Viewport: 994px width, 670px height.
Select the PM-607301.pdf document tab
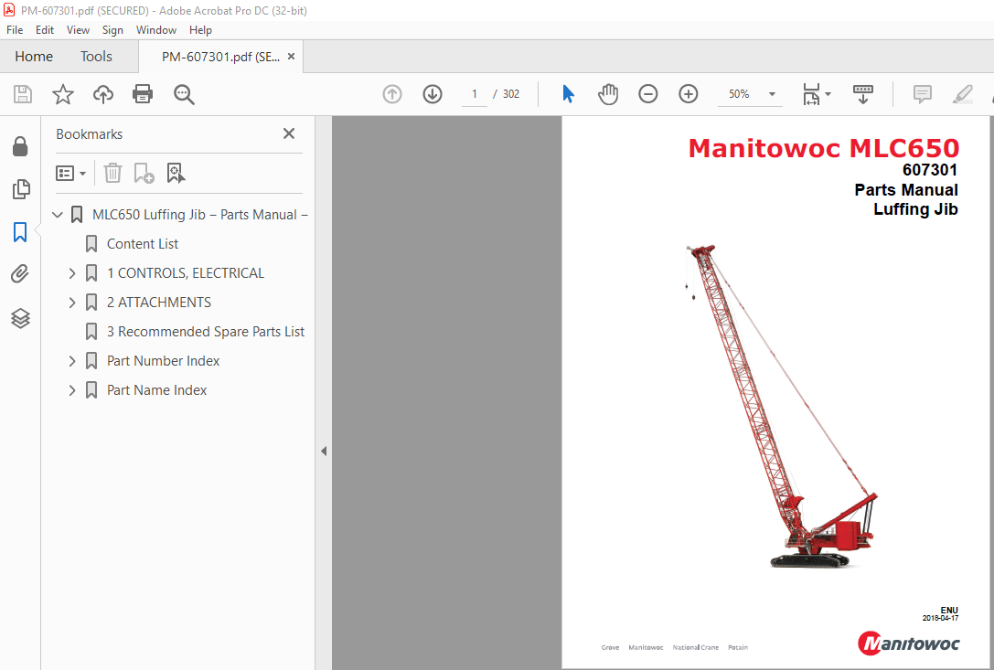[x=220, y=57]
